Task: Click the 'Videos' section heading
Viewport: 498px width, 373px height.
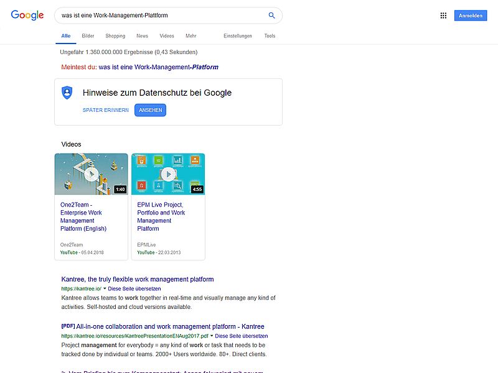Action: 71,144
